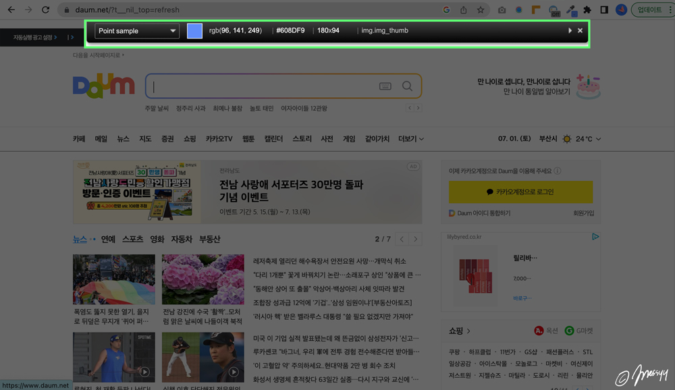Click the birthday cake promo image

coord(588,86)
